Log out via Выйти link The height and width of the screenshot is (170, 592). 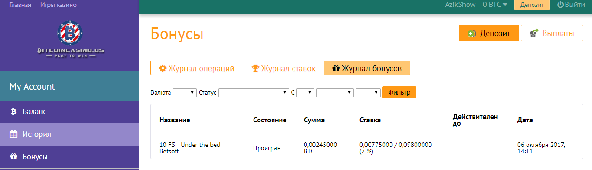click(571, 5)
